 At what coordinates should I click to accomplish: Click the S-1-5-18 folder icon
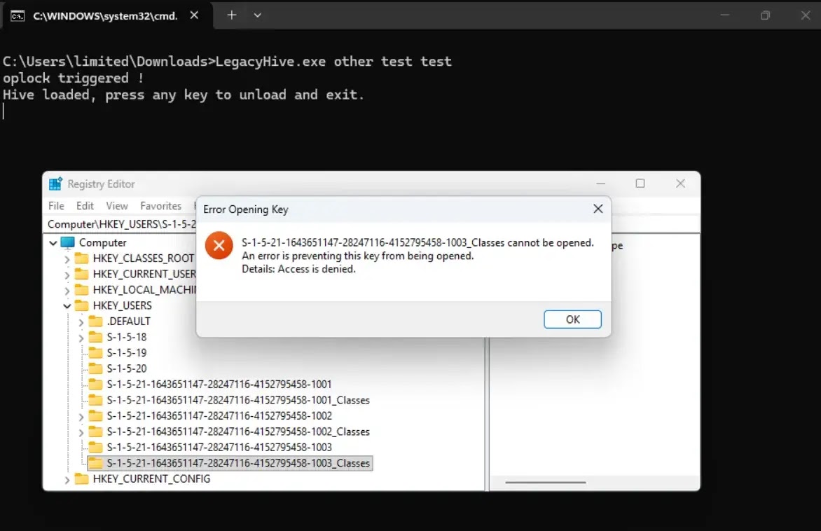[96, 337]
